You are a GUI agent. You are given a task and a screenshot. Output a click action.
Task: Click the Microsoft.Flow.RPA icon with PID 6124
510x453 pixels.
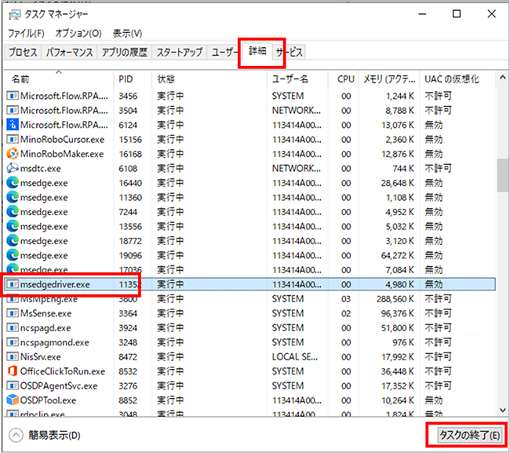[13, 124]
